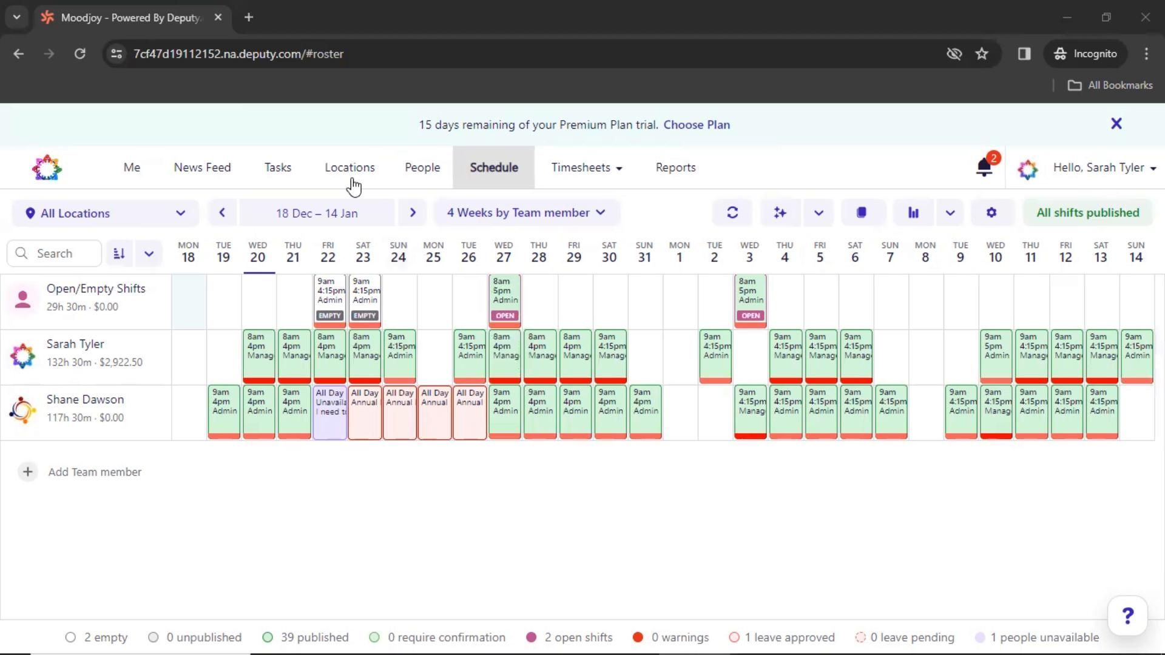
Task: Expand the Timesheets menu
Action: click(x=586, y=168)
